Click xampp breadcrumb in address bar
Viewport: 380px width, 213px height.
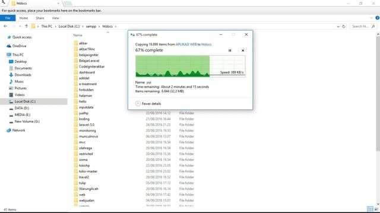tap(91, 26)
